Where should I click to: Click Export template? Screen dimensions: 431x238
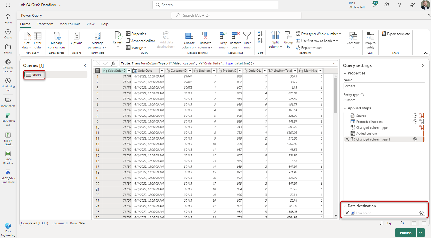tap(396, 34)
